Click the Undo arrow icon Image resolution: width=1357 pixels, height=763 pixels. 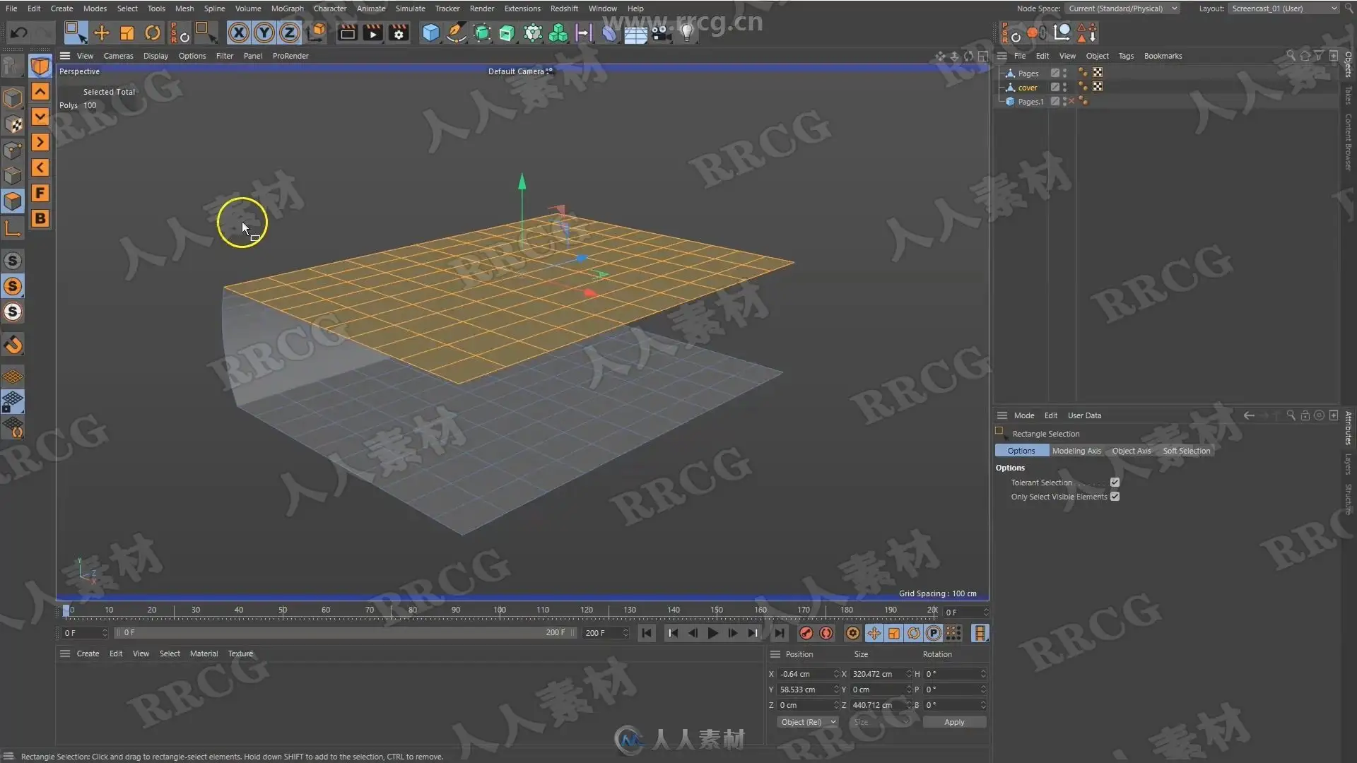click(19, 32)
